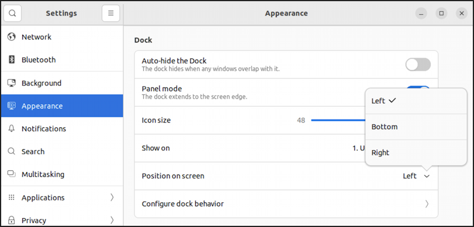
Task: Click the Dock section heading
Action: 143,40
